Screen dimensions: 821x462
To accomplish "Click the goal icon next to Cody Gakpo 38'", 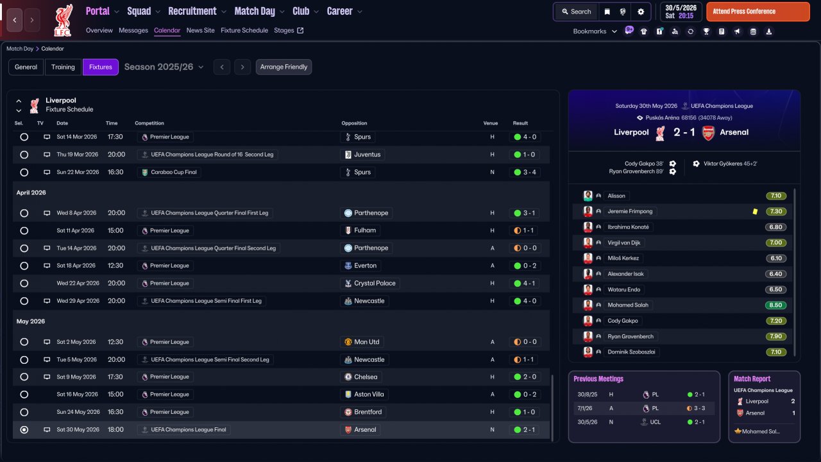I will coord(672,164).
